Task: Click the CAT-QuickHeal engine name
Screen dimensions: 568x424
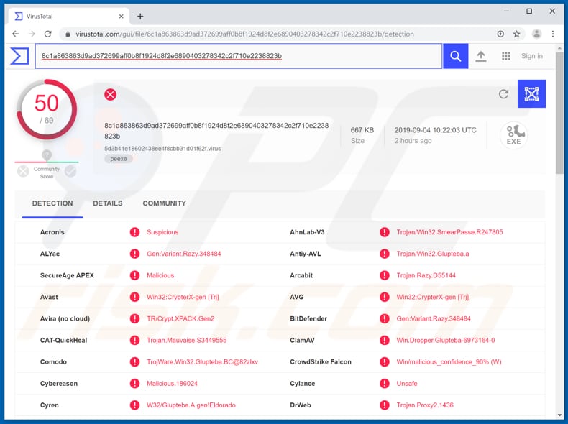Action: (x=64, y=341)
